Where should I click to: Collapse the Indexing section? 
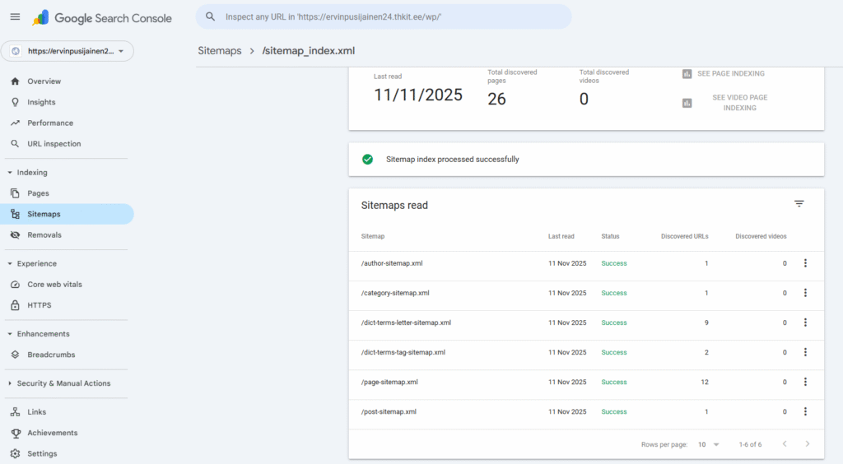[10, 173]
